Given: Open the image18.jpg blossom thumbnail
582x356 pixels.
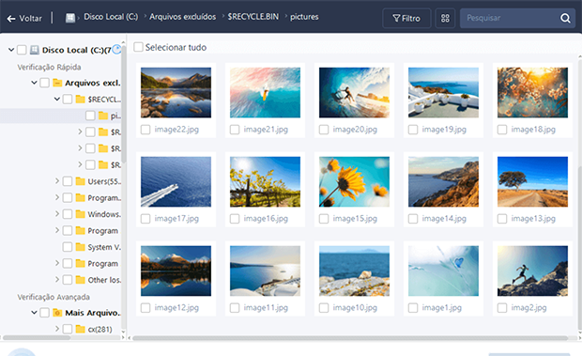Looking at the screenshot, I should click(x=532, y=92).
